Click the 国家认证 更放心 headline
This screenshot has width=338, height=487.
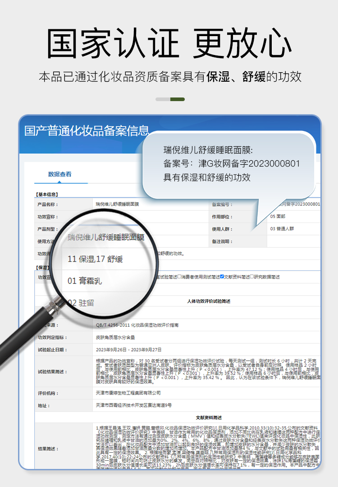click(x=169, y=43)
